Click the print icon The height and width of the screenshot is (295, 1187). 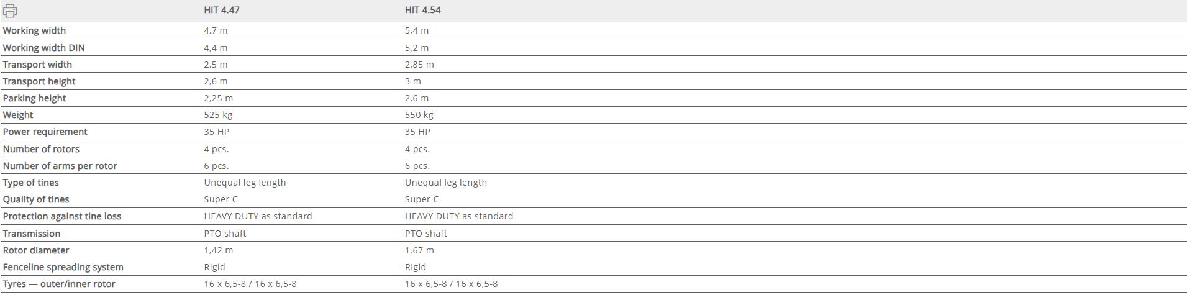point(10,11)
